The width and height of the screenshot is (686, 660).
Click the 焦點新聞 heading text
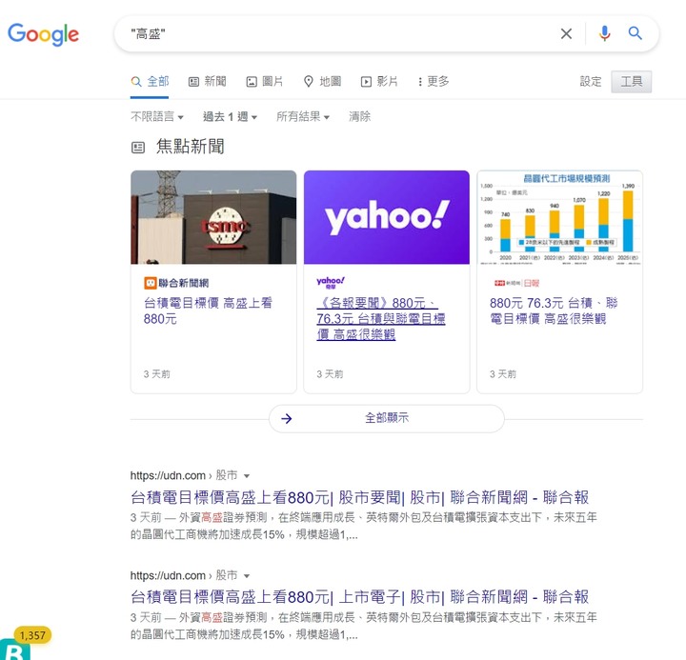[191, 147]
